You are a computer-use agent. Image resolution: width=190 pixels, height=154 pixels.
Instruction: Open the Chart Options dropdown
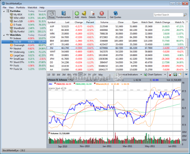[x=155, y=75]
